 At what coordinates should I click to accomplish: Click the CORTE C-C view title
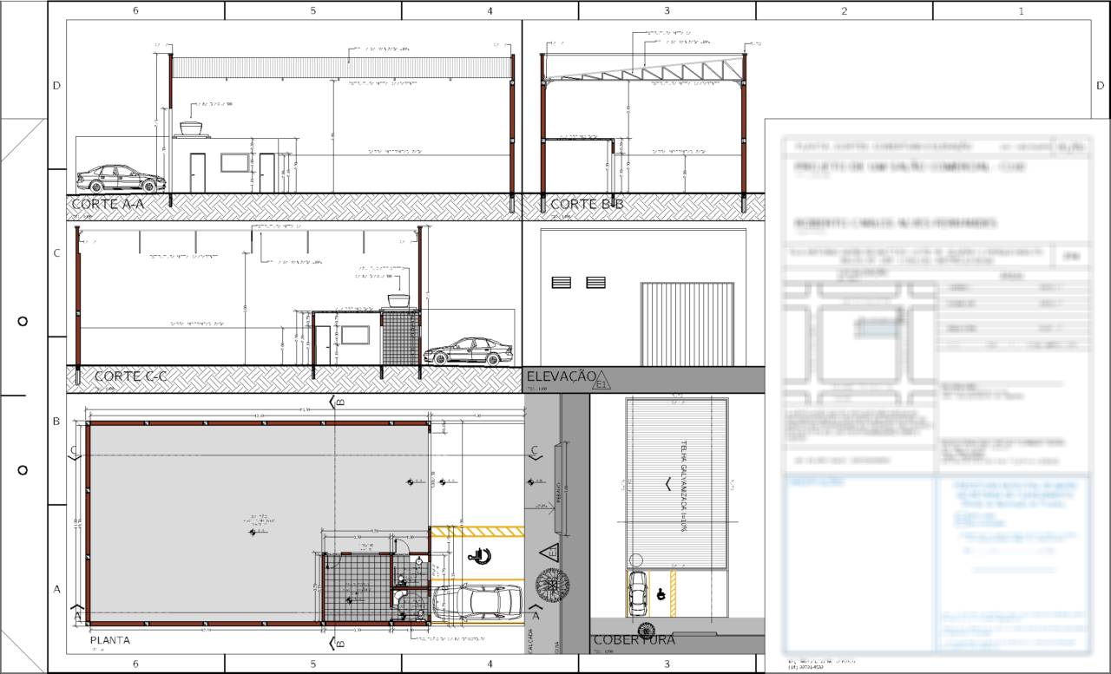pyautogui.click(x=130, y=376)
